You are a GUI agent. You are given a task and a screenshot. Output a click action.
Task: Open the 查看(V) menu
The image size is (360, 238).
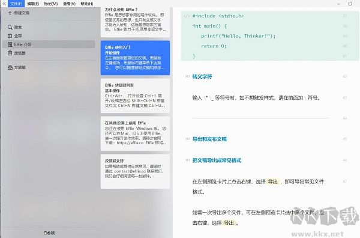[x=69, y=4]
